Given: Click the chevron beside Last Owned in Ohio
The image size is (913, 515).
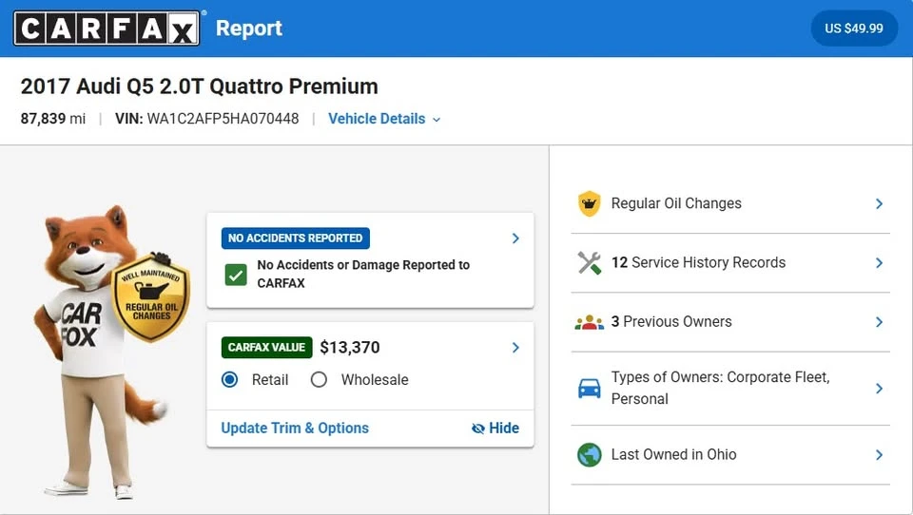Looking at the screenshot, I should click(879, 455).
